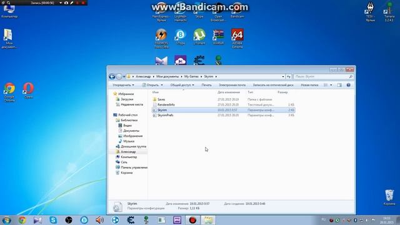Expand the arrow beside Открыть
This screenshot has width=400, height=225.
162,85
